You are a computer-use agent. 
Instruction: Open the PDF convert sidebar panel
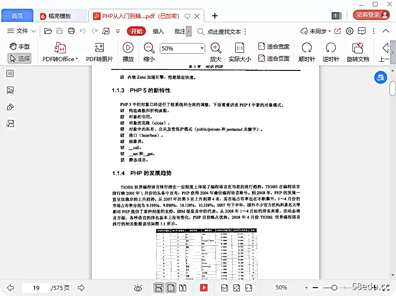click(10, 124)
